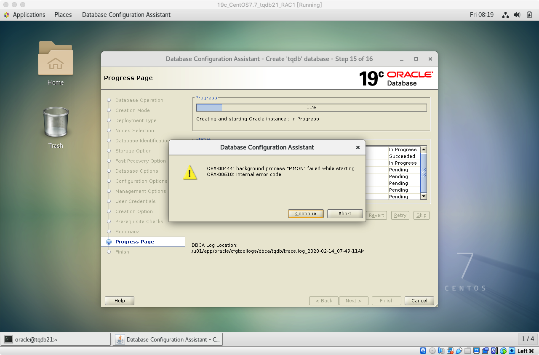This screenshot has height=355, width=539.
Task: Close the DBCA wizard window with X
Action: (x=430, y=59)
